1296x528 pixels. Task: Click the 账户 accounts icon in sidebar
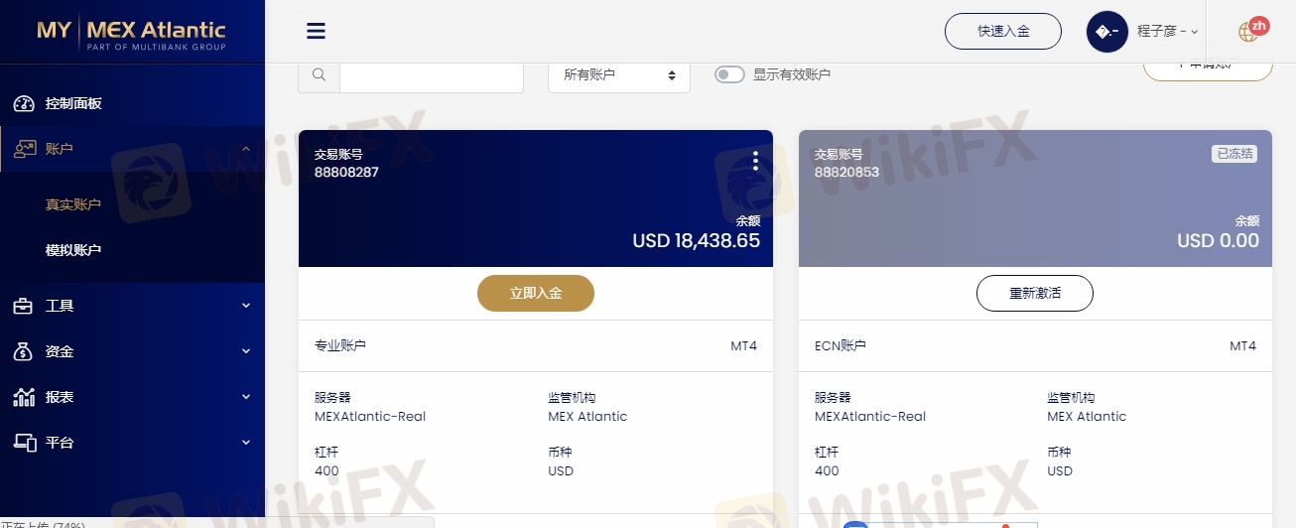click(24, 149)
